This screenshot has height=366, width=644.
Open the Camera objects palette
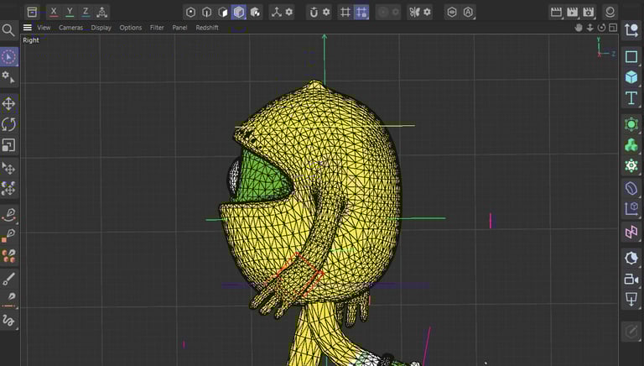coord(631,280)
